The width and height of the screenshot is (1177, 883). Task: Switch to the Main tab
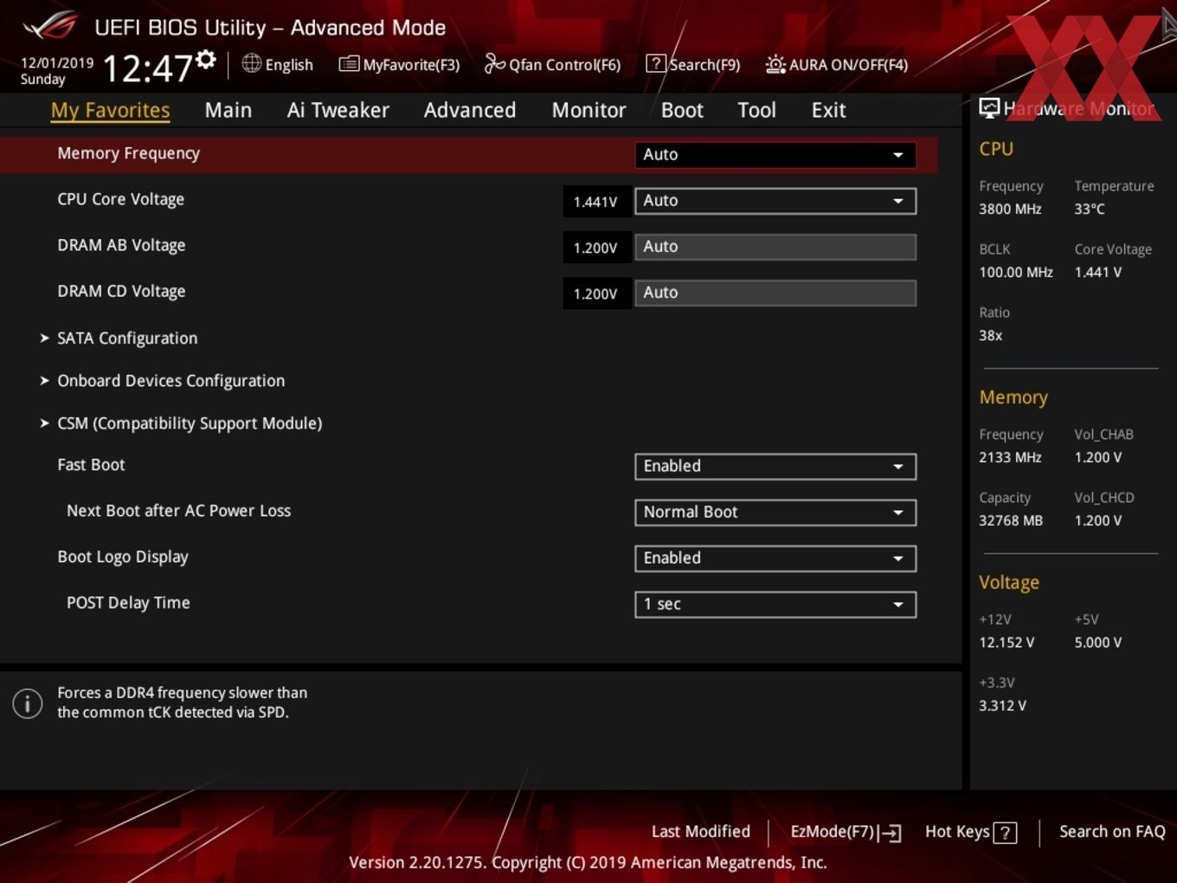(x=228, y=110)
